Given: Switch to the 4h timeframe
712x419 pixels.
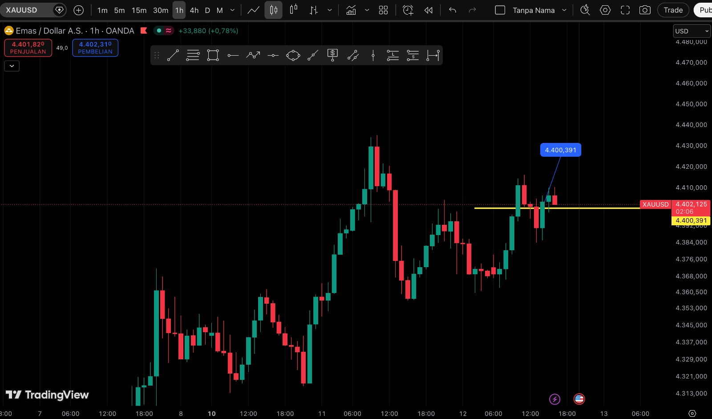Looking at the screenshot, I should coord(194,10).
